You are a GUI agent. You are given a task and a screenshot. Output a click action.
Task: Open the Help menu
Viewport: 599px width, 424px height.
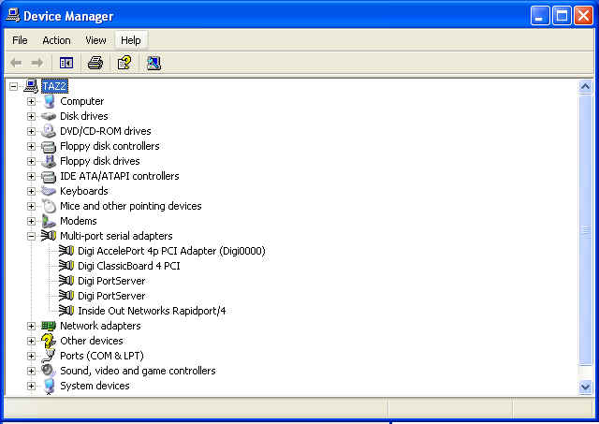click(x=130, y=40)
